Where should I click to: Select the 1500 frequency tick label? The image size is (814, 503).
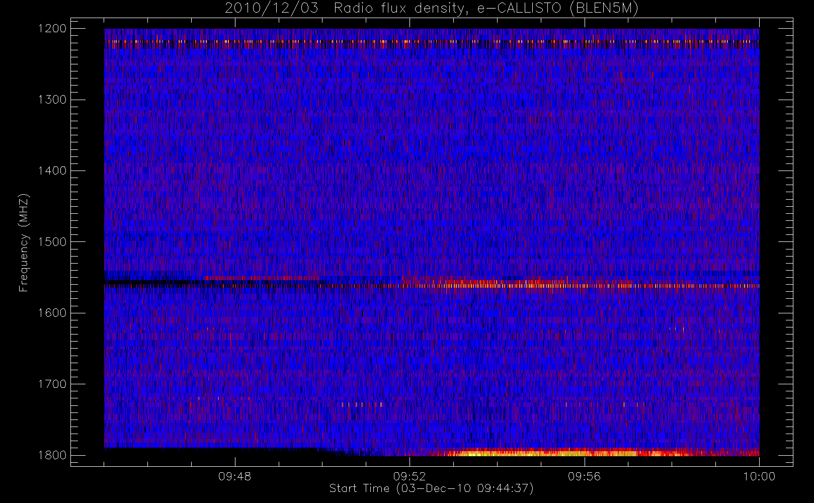(x=52, y=242)
